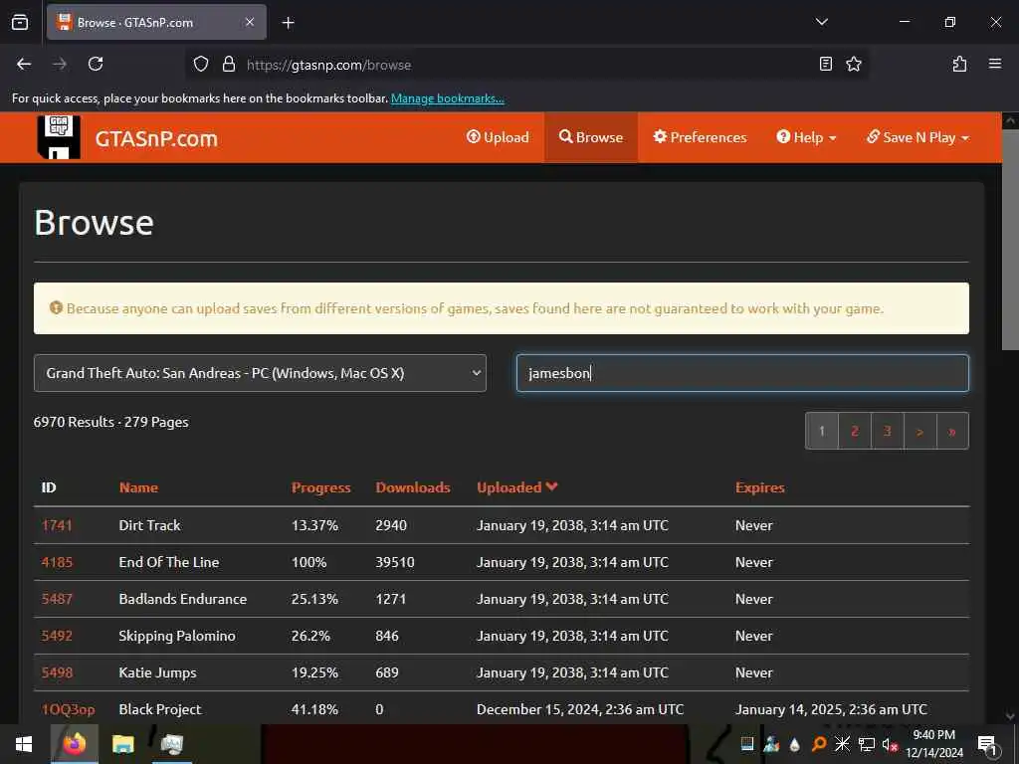Click the GTASnP.com brand title
1019x764 pixels.
(x=156, y=138)
